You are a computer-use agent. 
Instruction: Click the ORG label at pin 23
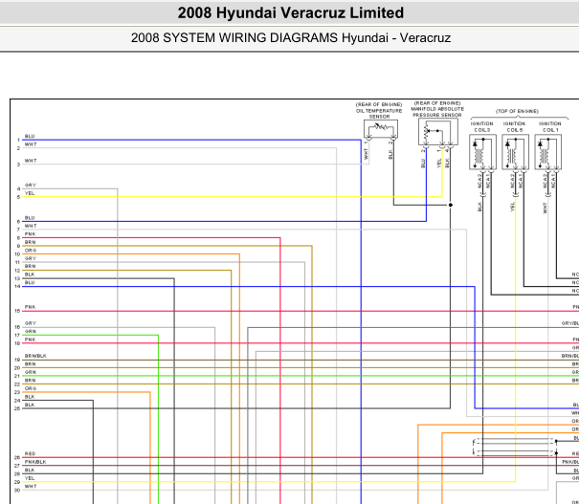[x=31, y=388]
